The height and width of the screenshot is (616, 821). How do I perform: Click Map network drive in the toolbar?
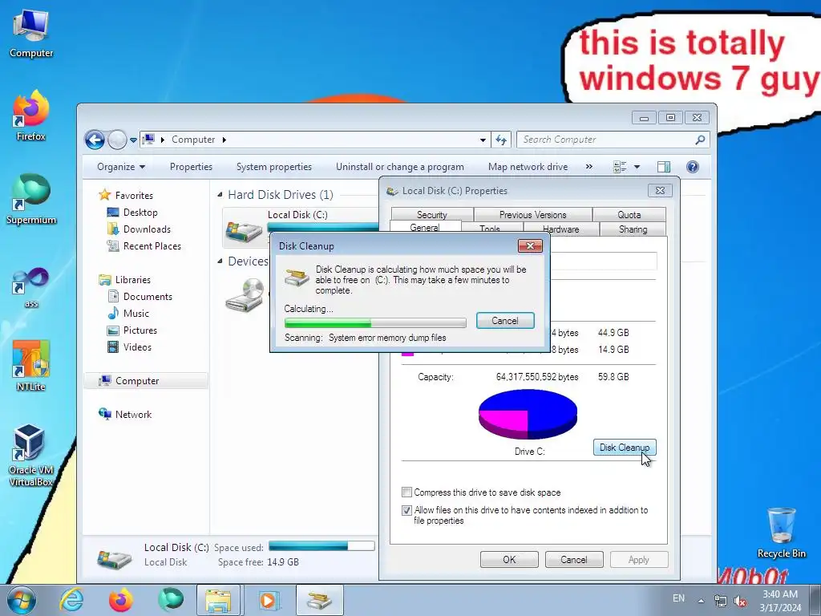pyautogui.click(x=528, y=167)
